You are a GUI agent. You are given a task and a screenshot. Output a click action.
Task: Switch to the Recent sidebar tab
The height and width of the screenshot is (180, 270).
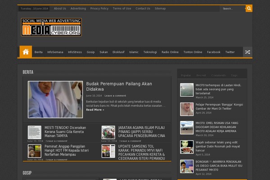coord(201,75)
